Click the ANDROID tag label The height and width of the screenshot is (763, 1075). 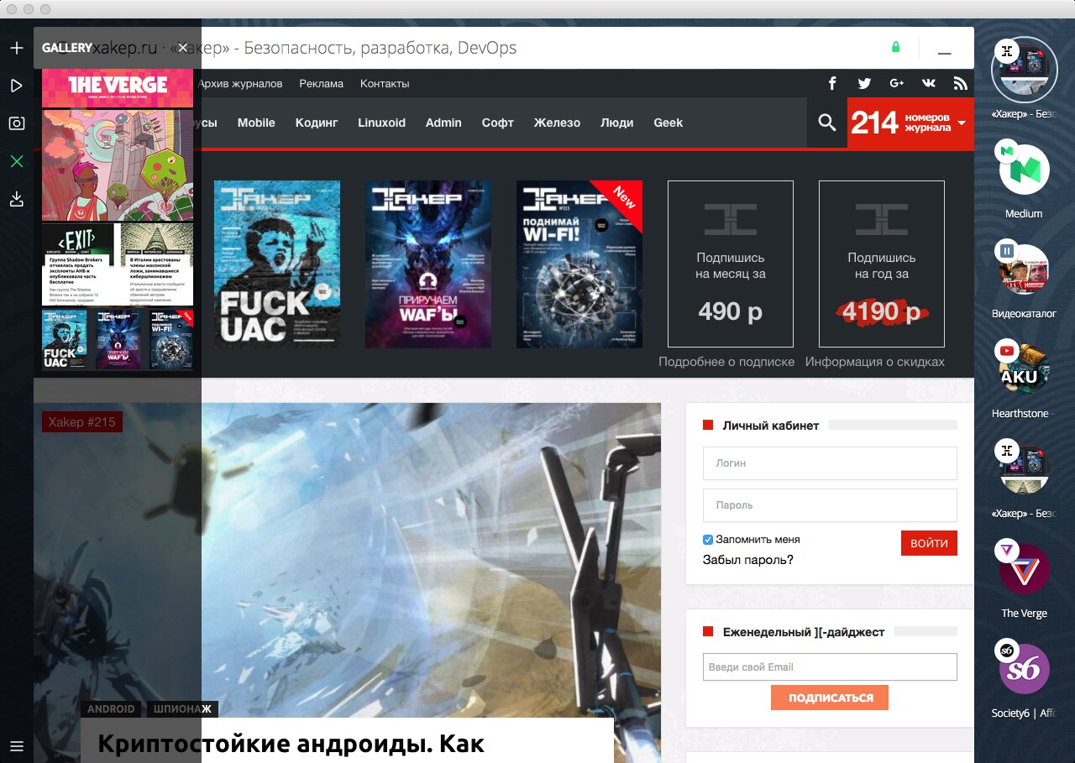pos(111,709)
